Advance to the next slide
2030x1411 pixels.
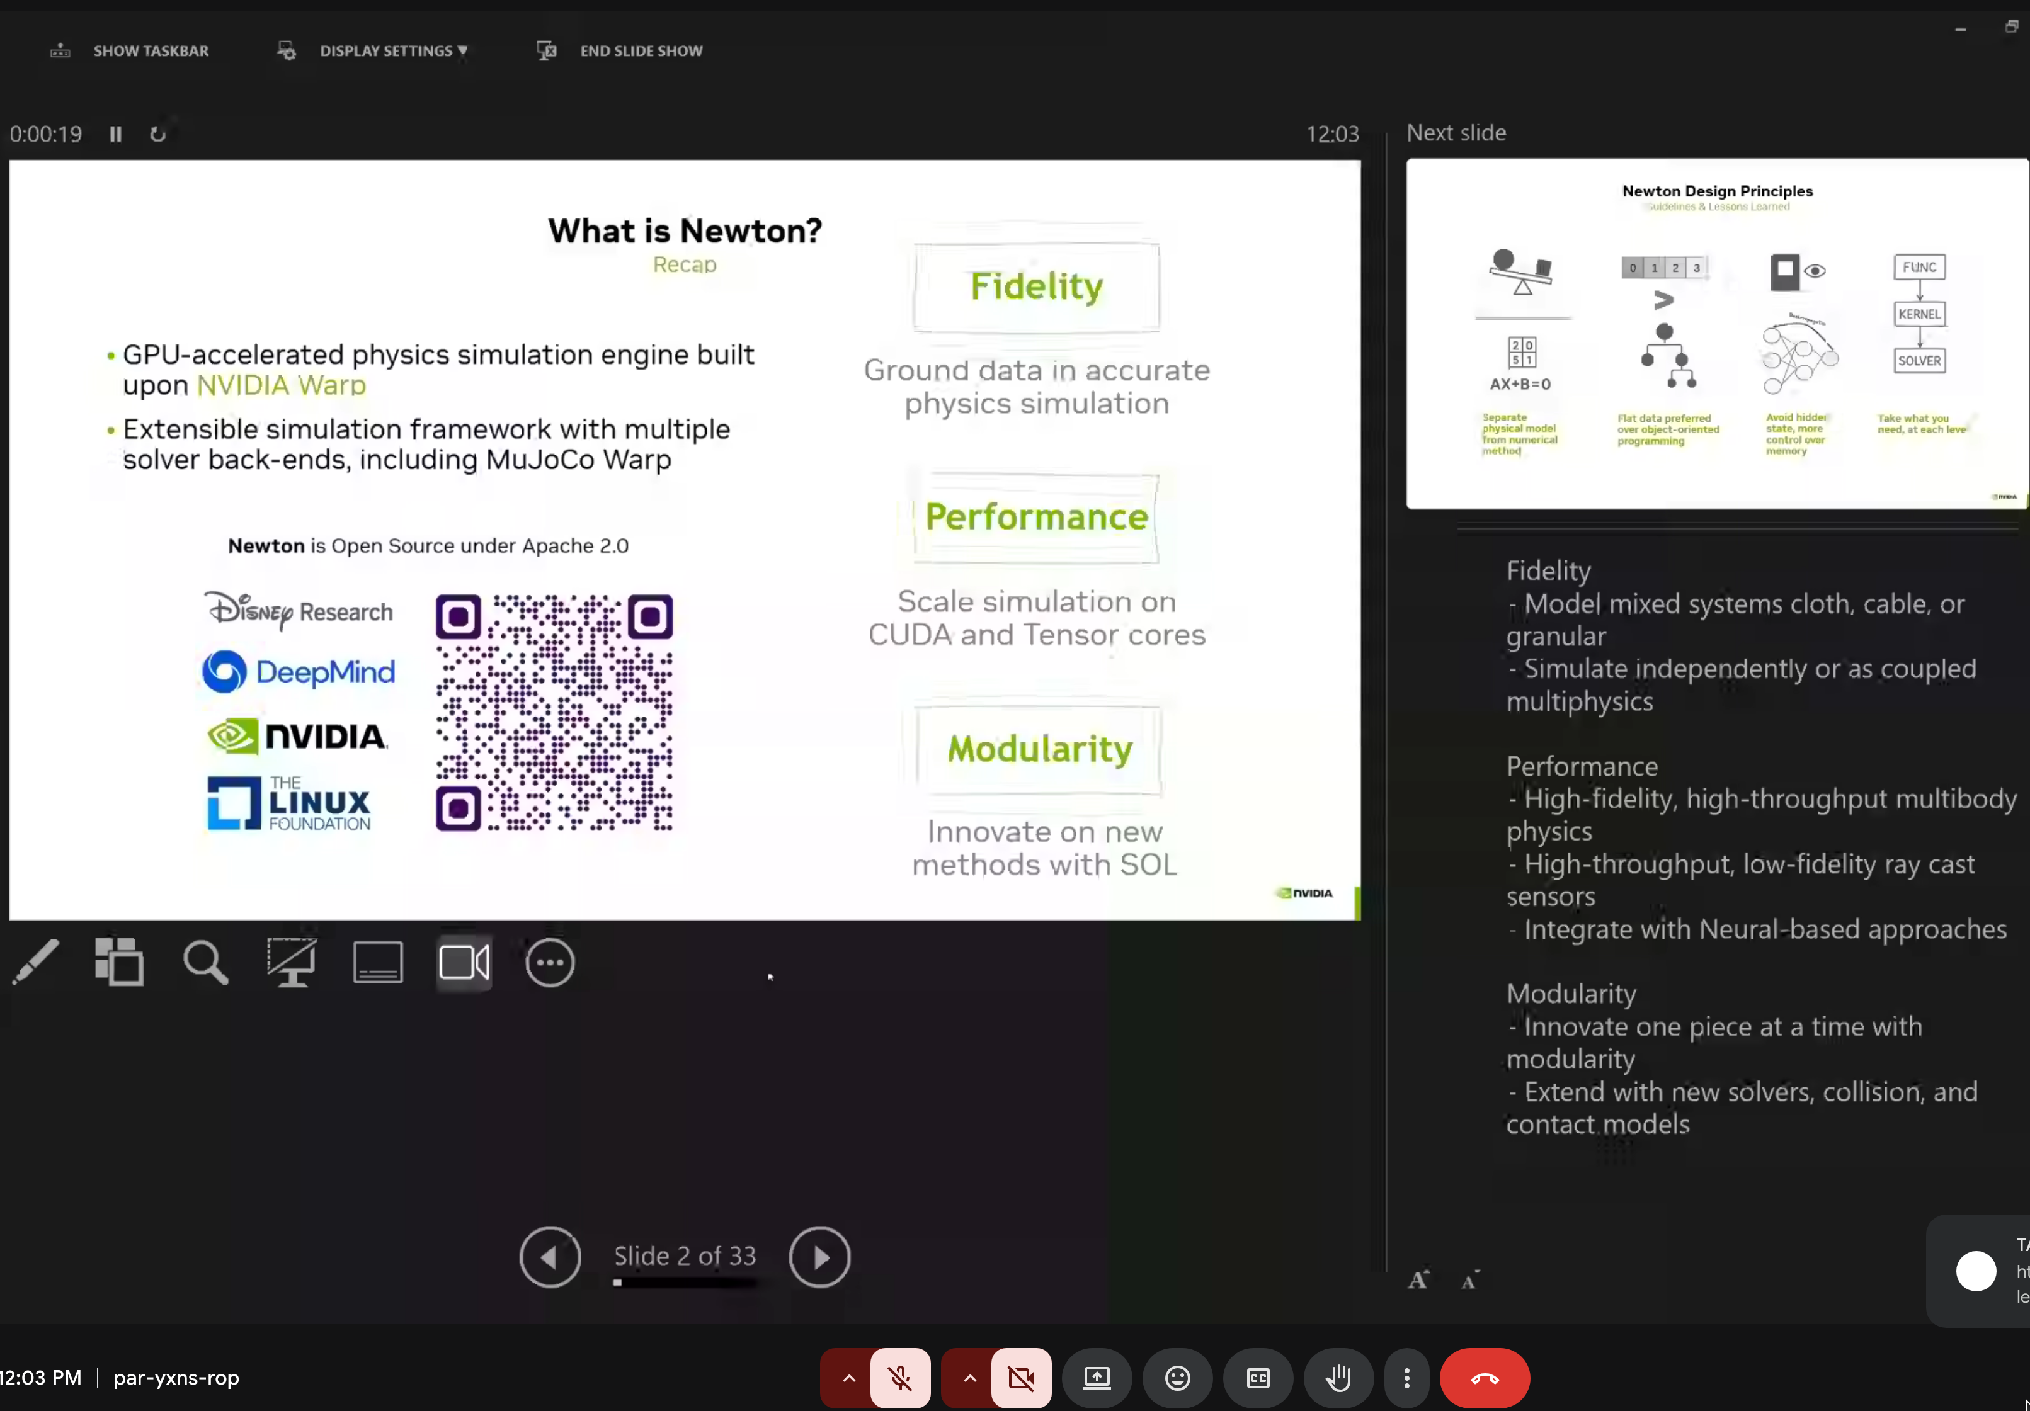[819, 1256]
